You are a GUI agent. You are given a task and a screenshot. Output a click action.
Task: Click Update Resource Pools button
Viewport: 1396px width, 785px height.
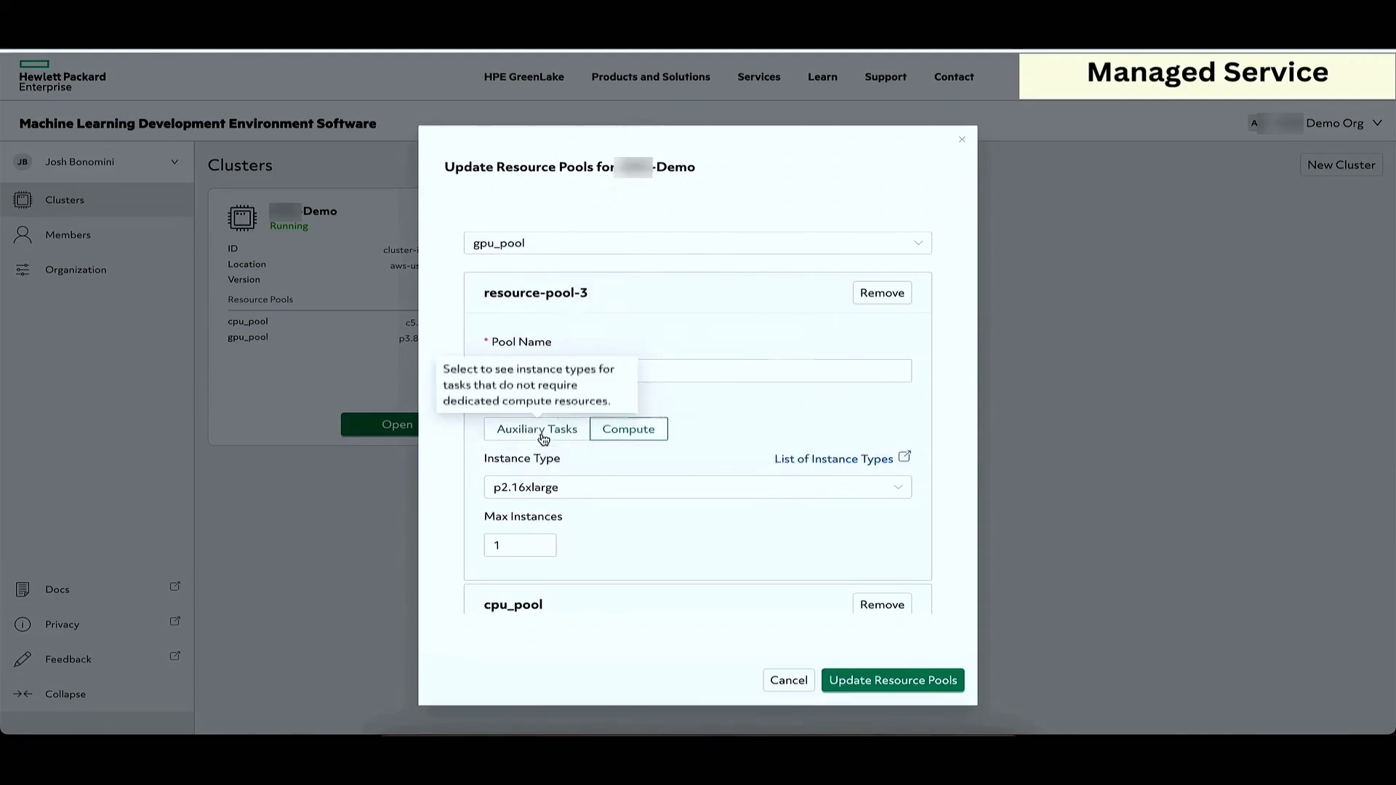click(893, 680)
